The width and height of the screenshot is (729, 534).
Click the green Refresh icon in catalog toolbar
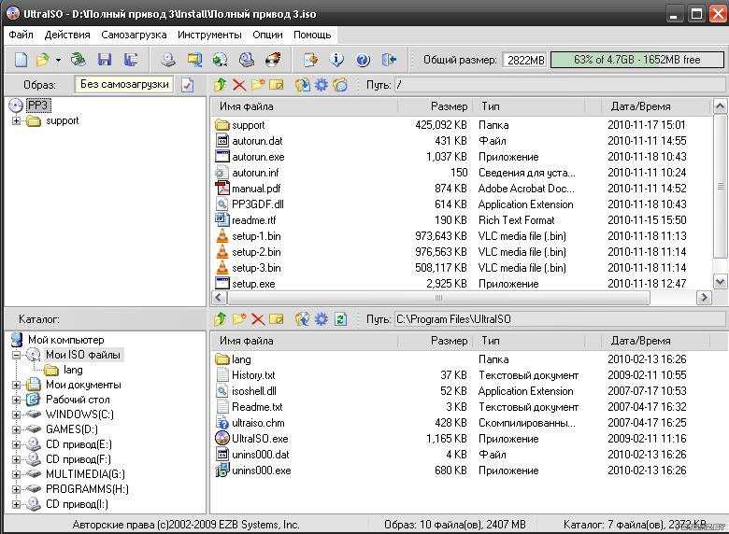(x=340, y=319)
